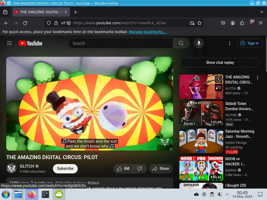Open the Amazing Digital Circus suggested thumbnail
Screen dimensions: 267x200
(201, 86)
